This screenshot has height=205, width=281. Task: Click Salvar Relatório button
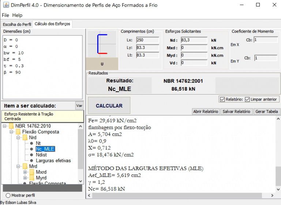[236, 111]
